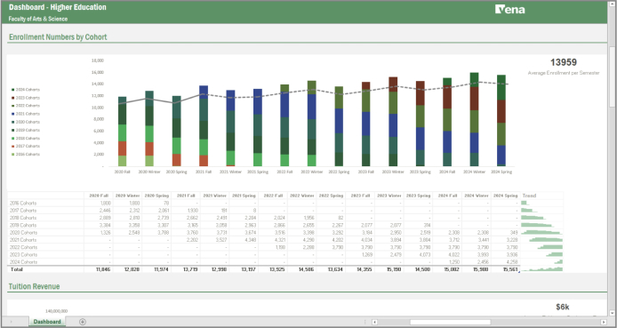Click the 2023 Spring axis label
This screenshot has height=328, width=617.
(420, 172)
